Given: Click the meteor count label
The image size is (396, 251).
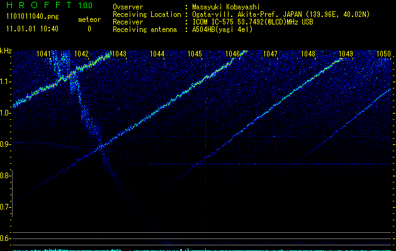Looking at the screenshot, I should (x=89, y=19).
